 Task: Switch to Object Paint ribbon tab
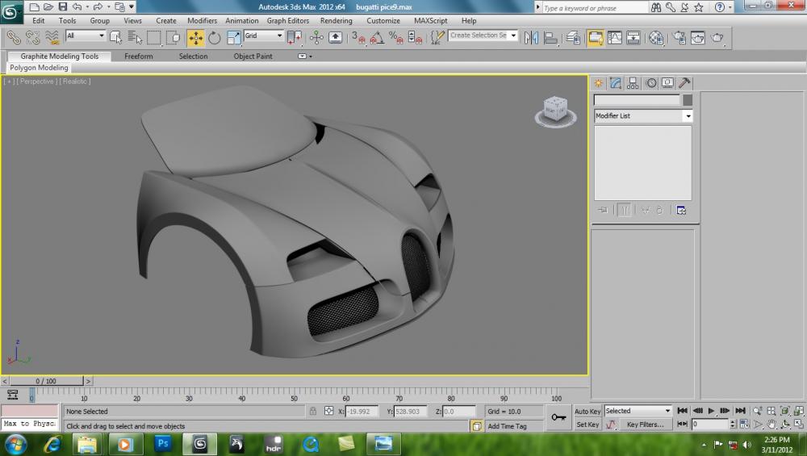click(253, 56)
